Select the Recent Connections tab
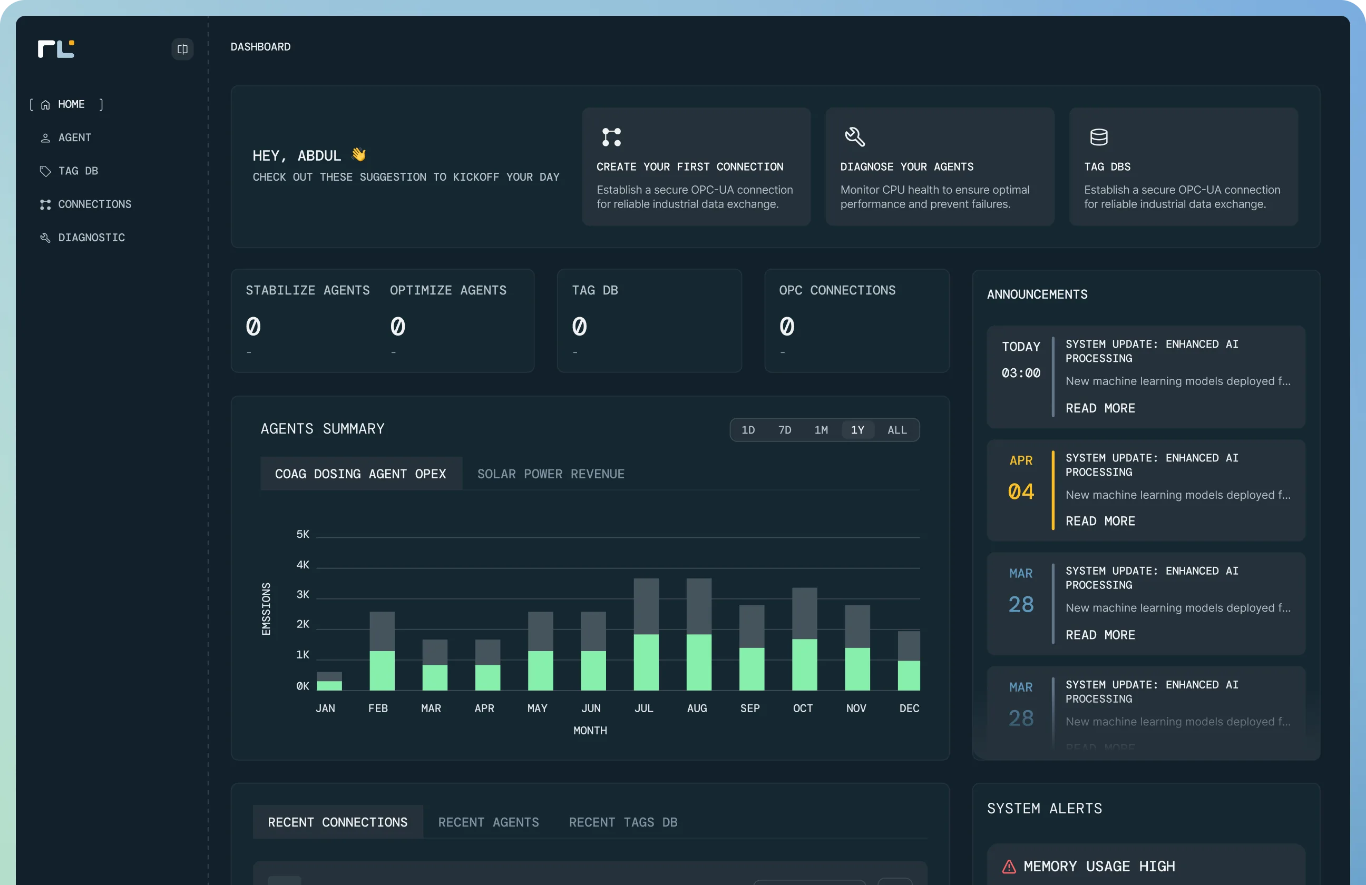Screen dimensions: 1366x885 point(337,822)
